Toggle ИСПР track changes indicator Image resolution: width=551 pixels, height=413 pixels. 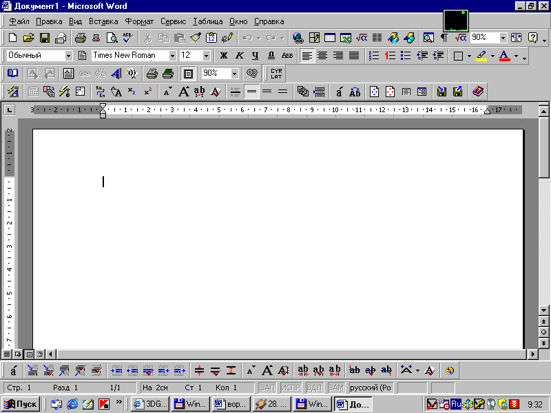(x=291, y=388)
